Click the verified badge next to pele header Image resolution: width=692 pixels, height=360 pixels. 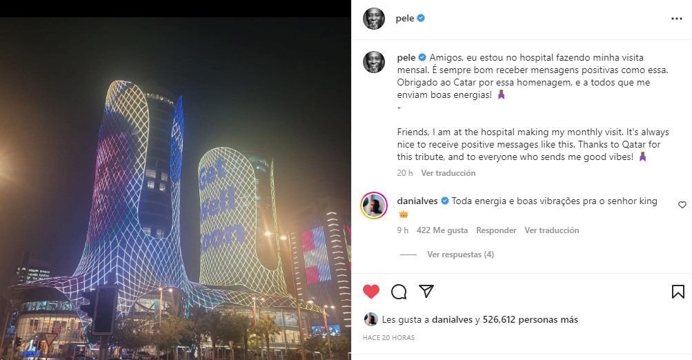(421, 18)
